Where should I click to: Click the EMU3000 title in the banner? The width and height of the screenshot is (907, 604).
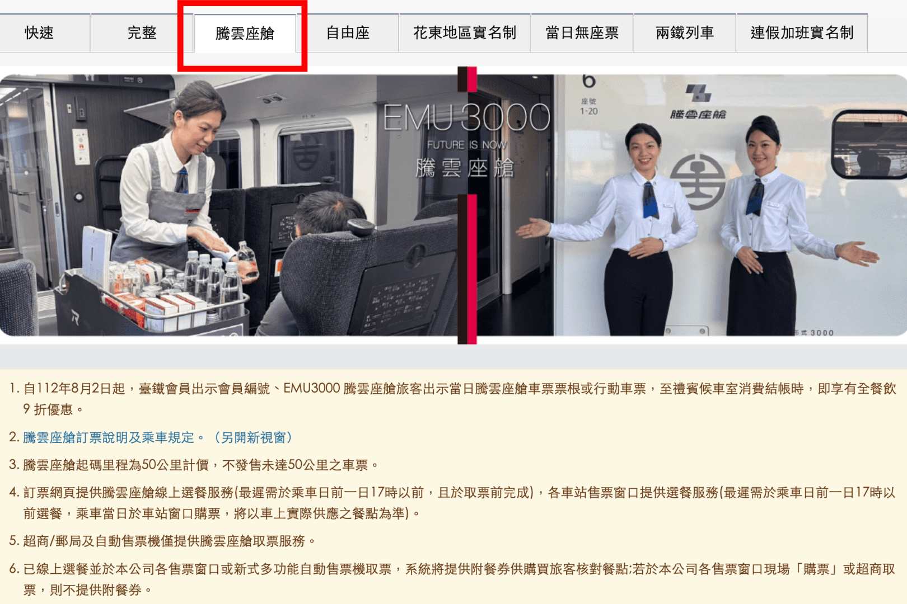tap(466, 117)
